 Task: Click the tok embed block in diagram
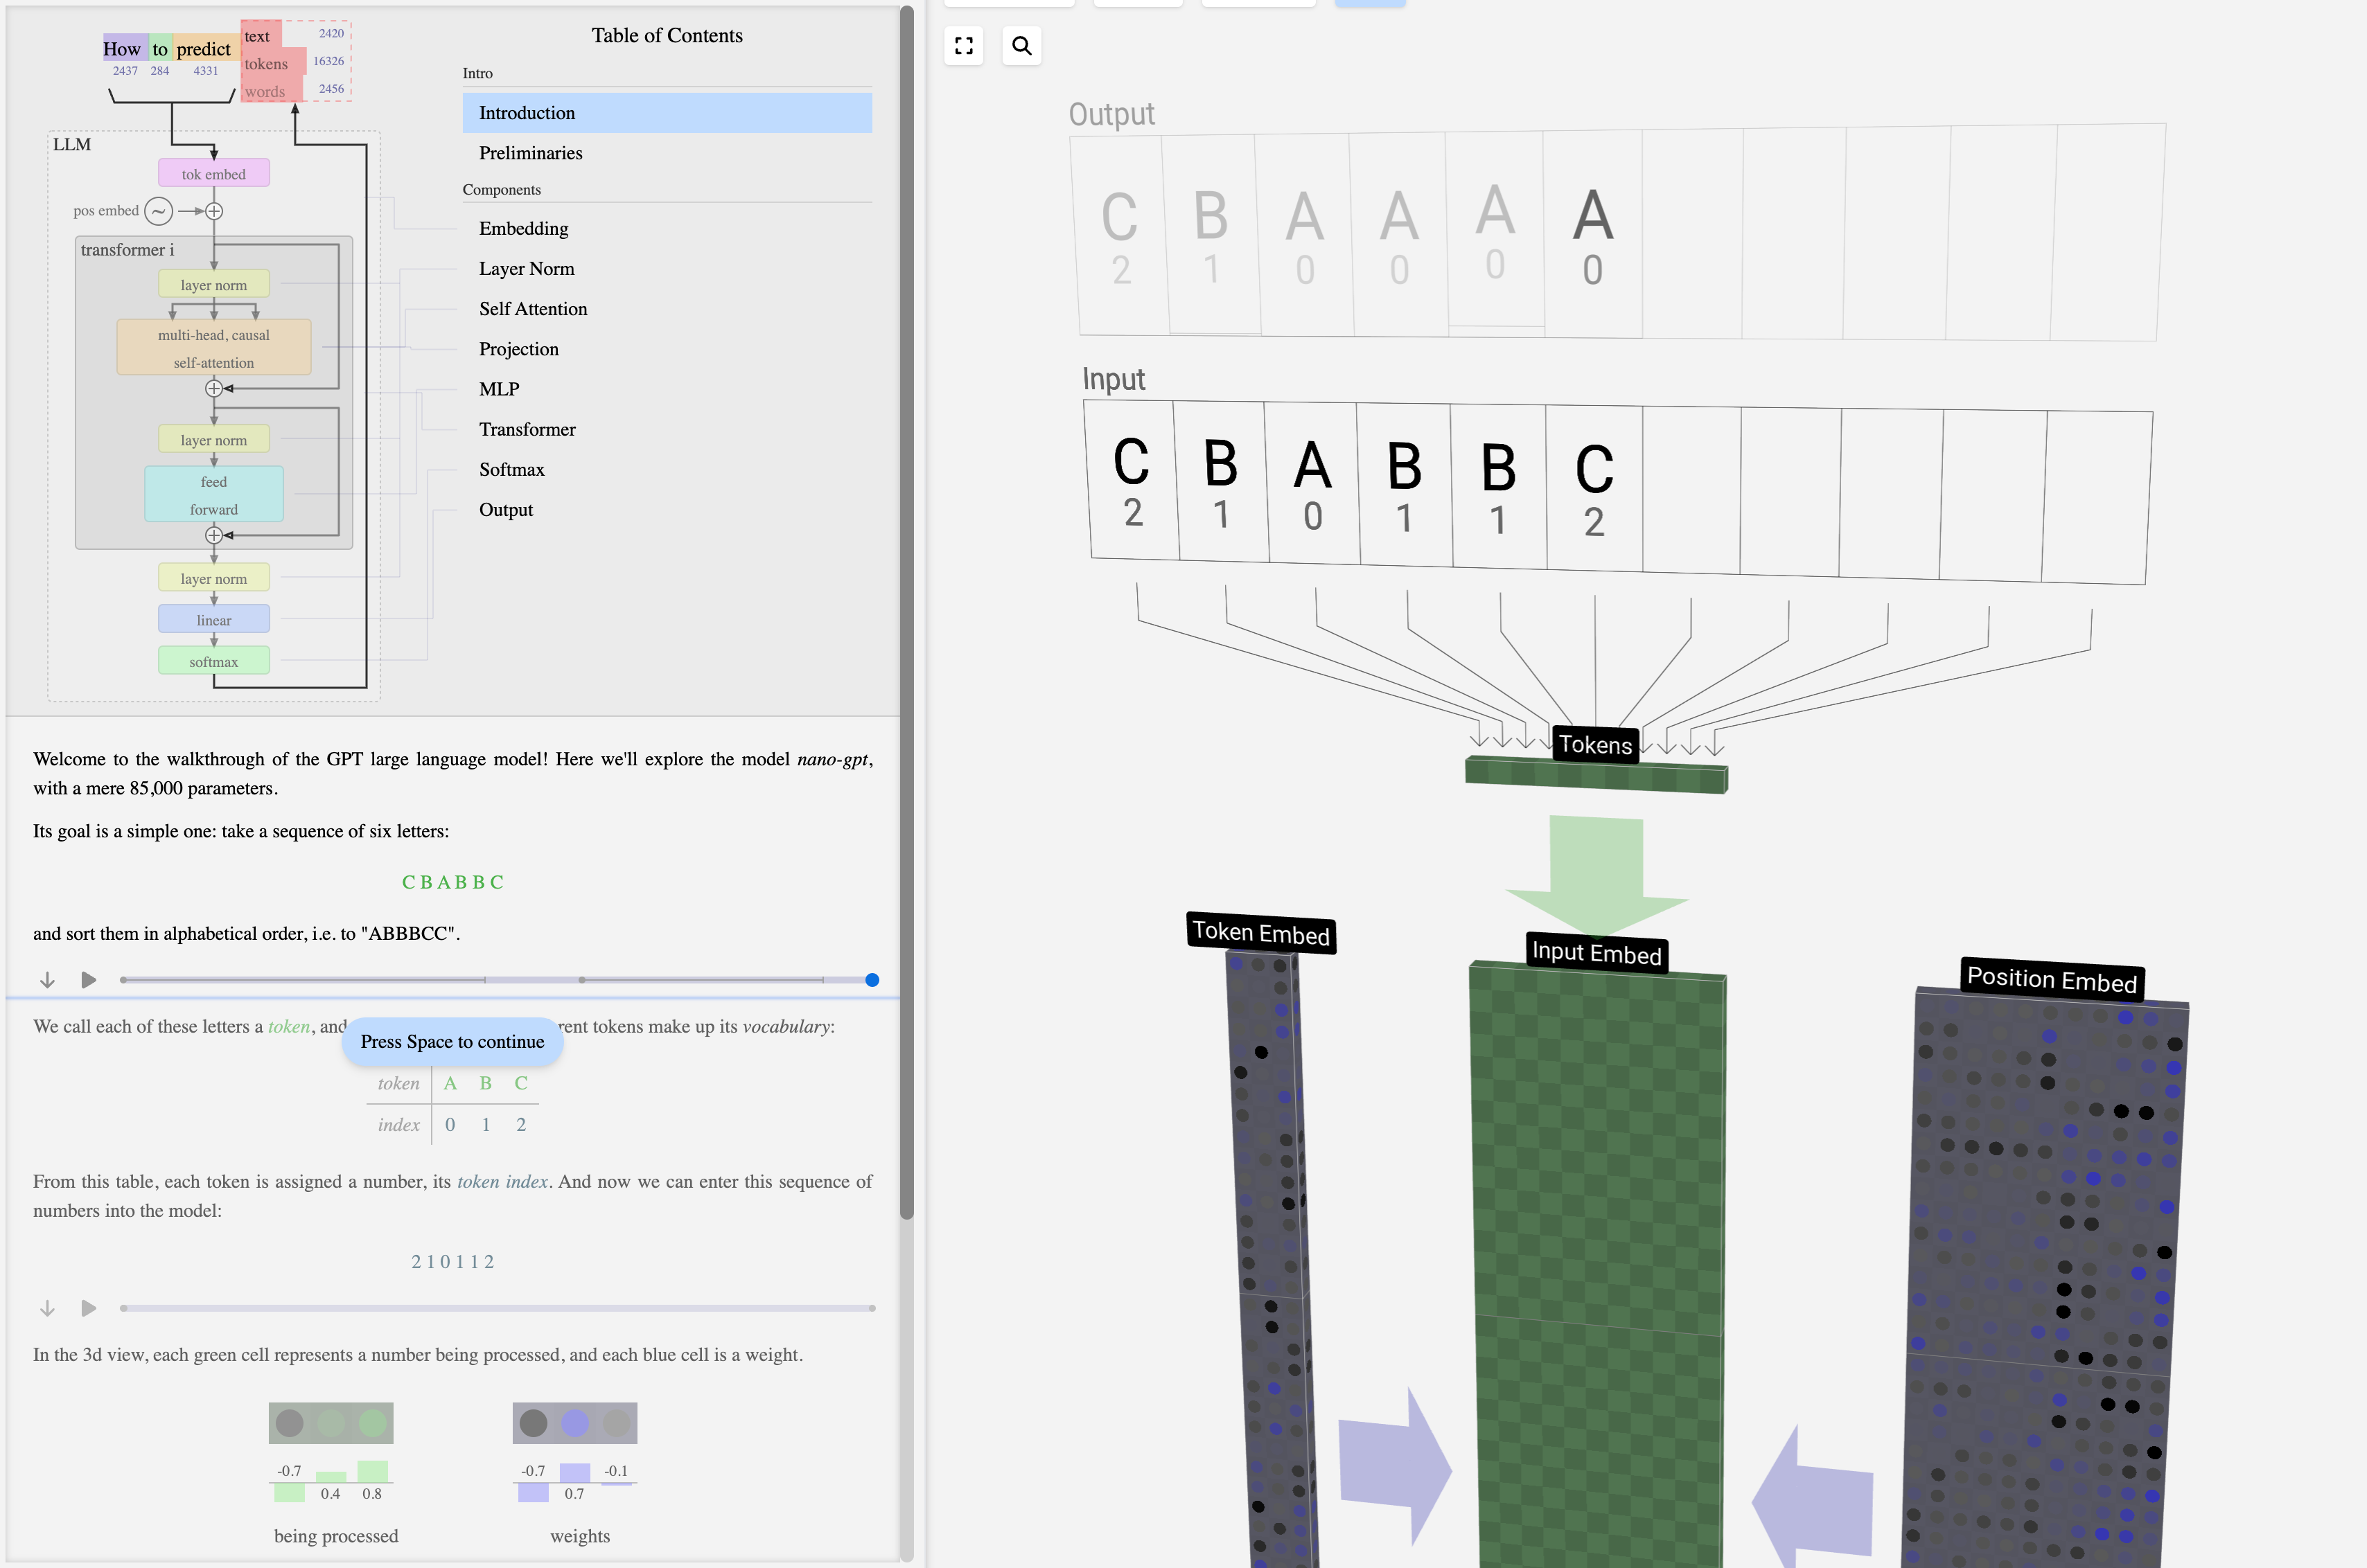213,174
